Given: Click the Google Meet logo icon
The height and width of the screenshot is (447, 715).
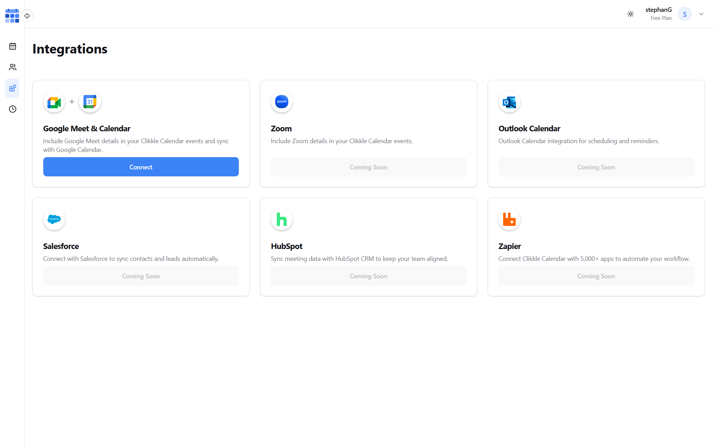Looking at the screenshot, I should tap(54, 102).
